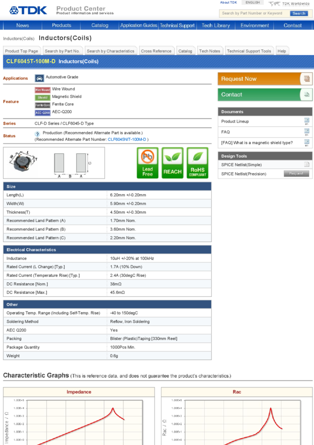
Task: Click the AEC-Q200 feature badge
Action: point(42,113)
